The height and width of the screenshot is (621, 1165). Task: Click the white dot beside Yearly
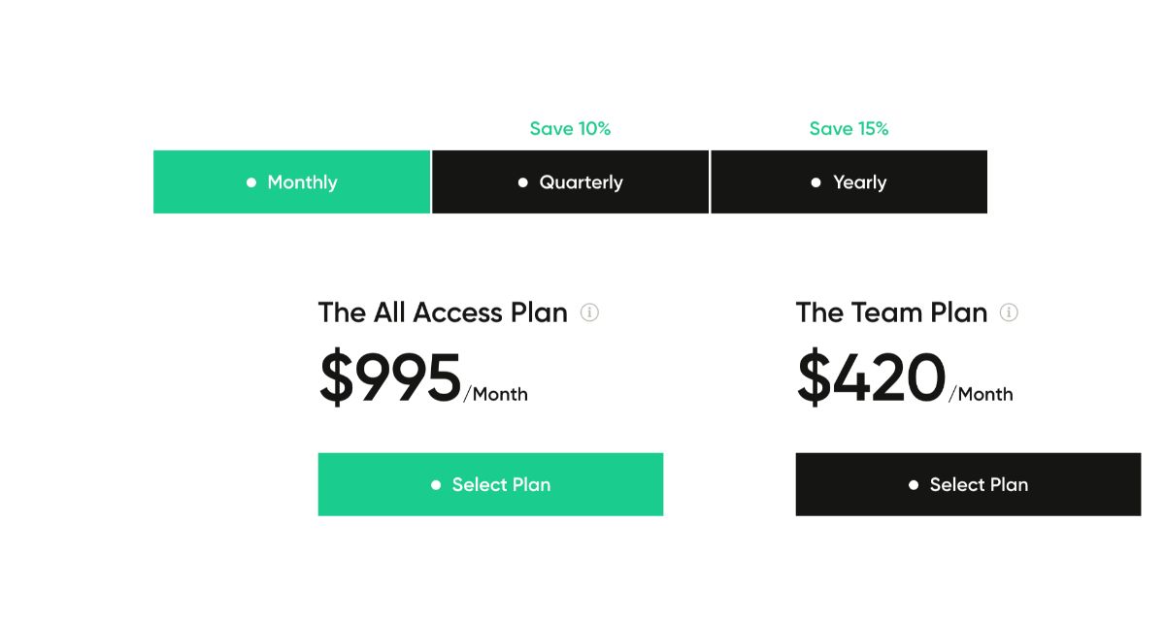[x=816, y=182]
